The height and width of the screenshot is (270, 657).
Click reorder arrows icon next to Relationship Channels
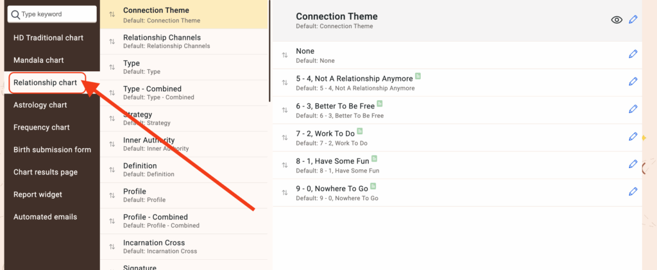point(112,41)
